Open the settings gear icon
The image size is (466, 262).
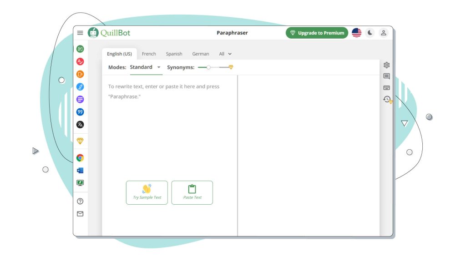[386, 65]
